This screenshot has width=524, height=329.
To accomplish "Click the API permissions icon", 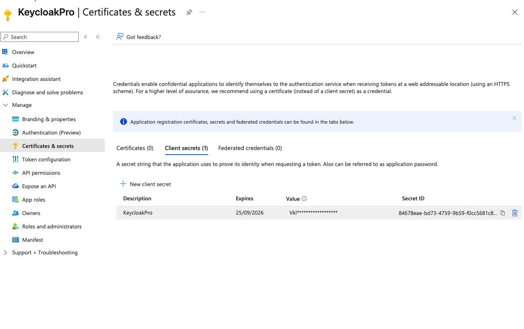I will coord(15,173).
